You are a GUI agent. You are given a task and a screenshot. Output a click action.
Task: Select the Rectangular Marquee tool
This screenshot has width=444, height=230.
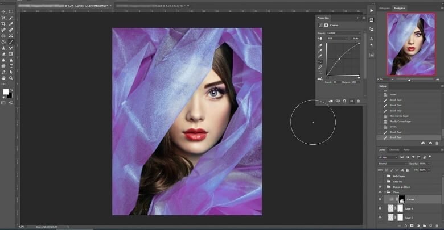[x=11, y=12]
